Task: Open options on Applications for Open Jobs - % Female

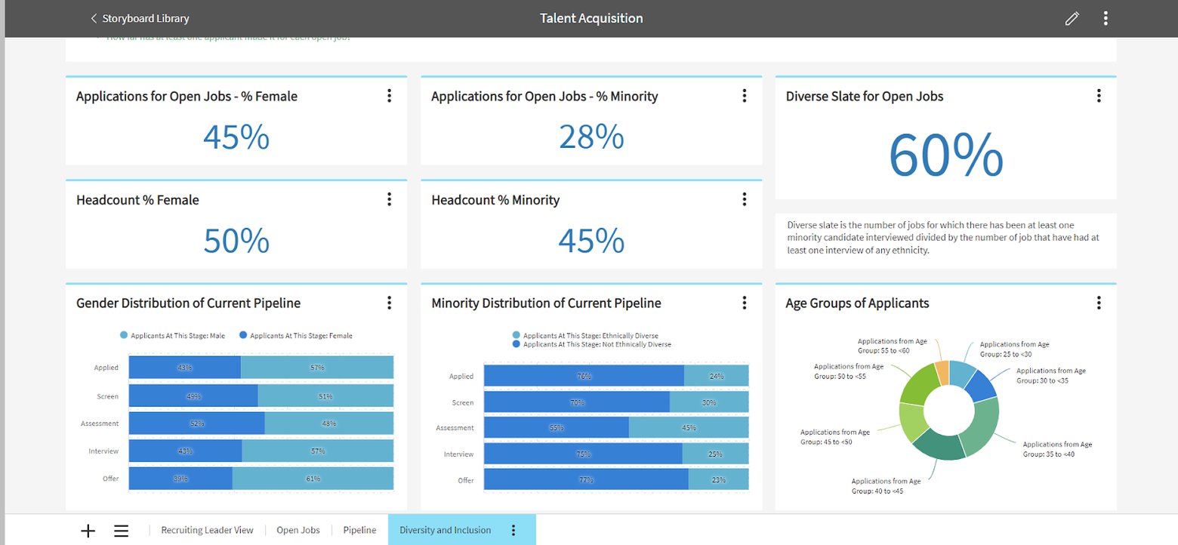Action: click(390, 96)
